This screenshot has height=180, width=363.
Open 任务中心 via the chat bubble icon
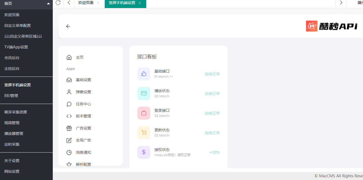coord(69,104)
